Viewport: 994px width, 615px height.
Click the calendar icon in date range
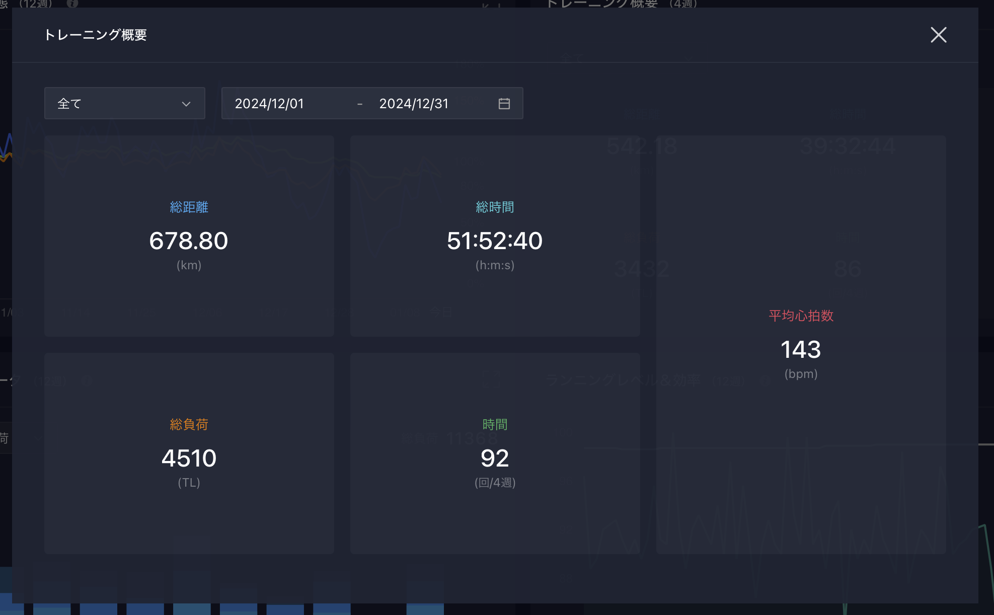(x=504, y=104)
